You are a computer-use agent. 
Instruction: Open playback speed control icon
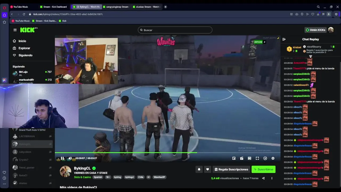click(265, 158)
